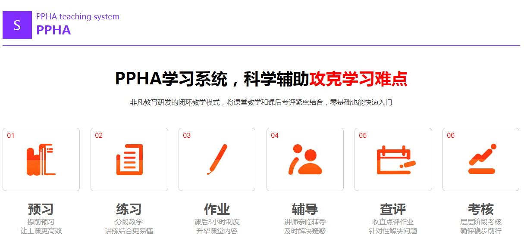
Task: Click the 考核 heading
Action: 481,210
